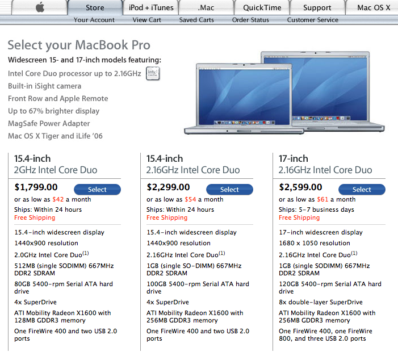Click 100GB 5400-rpm Serial ATA hard drive text
This screenshot has height=356, width=398.
[198, 287]
